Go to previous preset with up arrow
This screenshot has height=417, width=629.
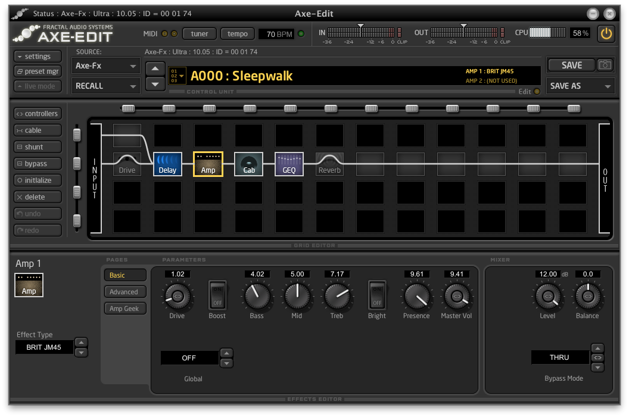(155, 69)
